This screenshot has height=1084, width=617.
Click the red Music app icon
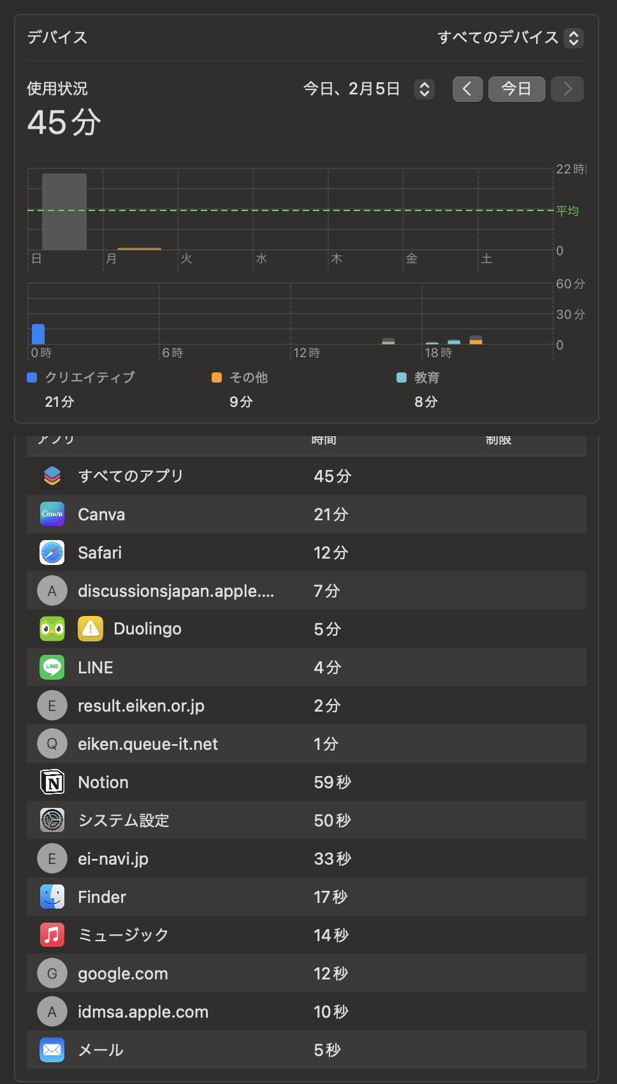[x=52, y=935]
